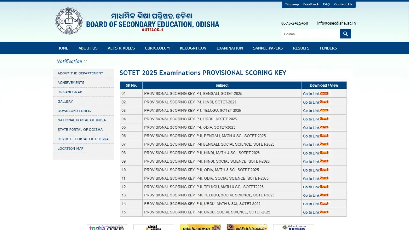The height and width of the screenshot is (230, 409).
Task: Open the oddistricts.nic.in banner
Action: [x=247, y=227]
